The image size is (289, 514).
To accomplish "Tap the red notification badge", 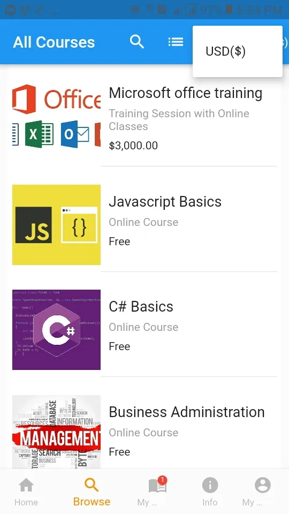I will (x=162, y=481).
